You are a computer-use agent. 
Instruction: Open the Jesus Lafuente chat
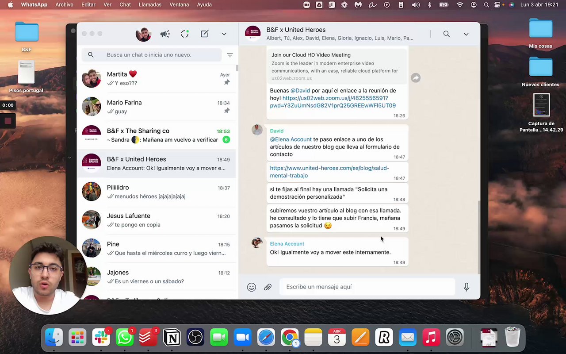(157, 220)
